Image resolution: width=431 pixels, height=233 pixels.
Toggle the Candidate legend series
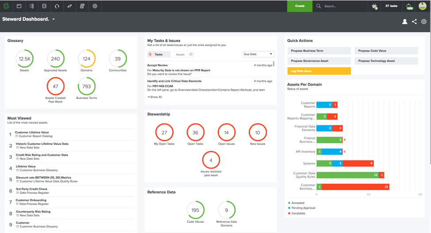[298, 213]
